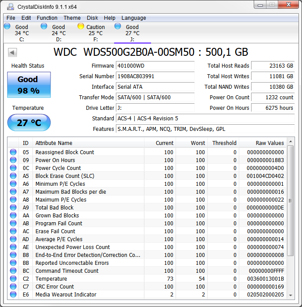Click status orb for End-to-End Error Detection row
This screenshot has width=302, height=307.
pyautogui.click(x=13, y=255)
